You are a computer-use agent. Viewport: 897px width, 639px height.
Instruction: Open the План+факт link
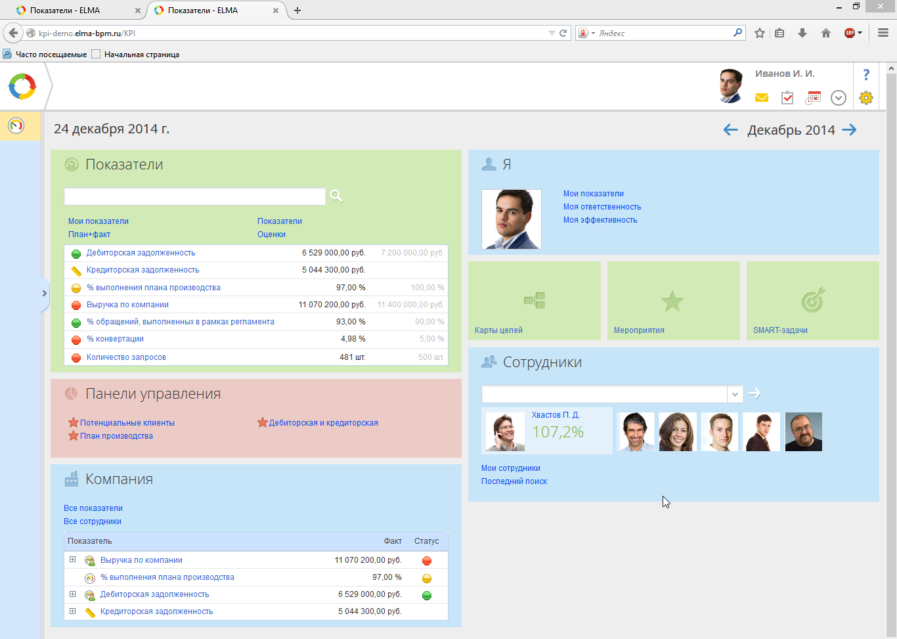(x=89, y=234)
